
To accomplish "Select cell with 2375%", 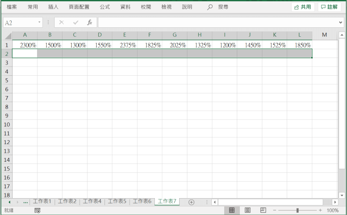I will (x=124, y=45).
